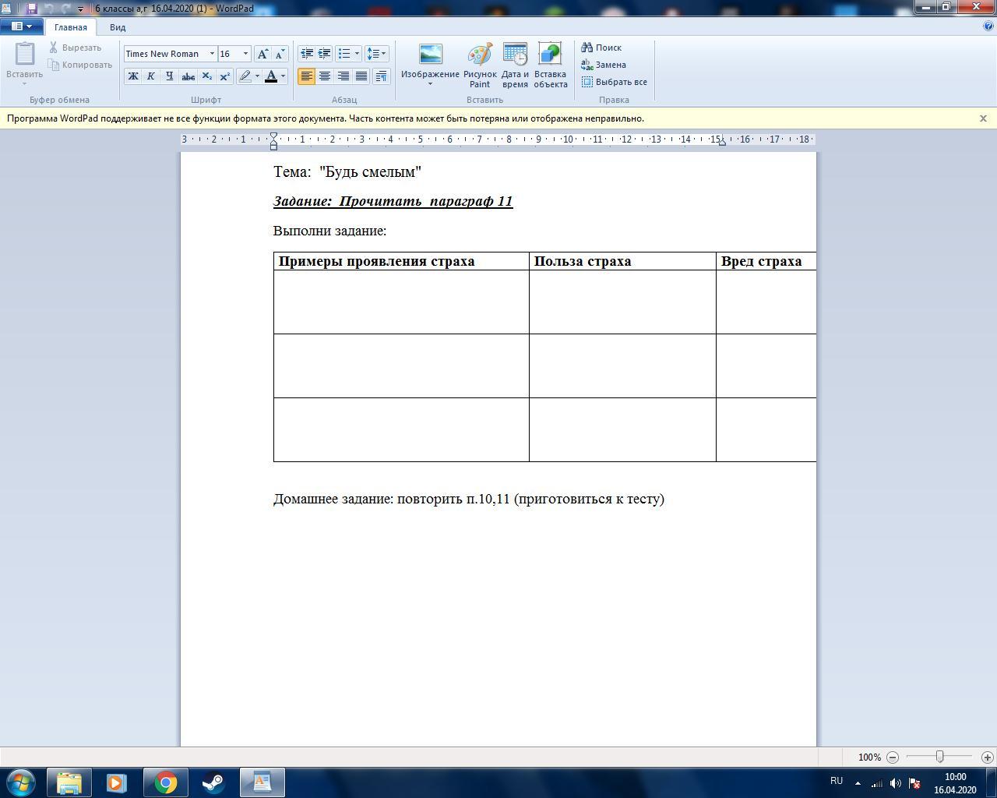Decrease the paragraph indent
Image resolution: width=997 pixels, height=798 pixels.
click(307, 54)
